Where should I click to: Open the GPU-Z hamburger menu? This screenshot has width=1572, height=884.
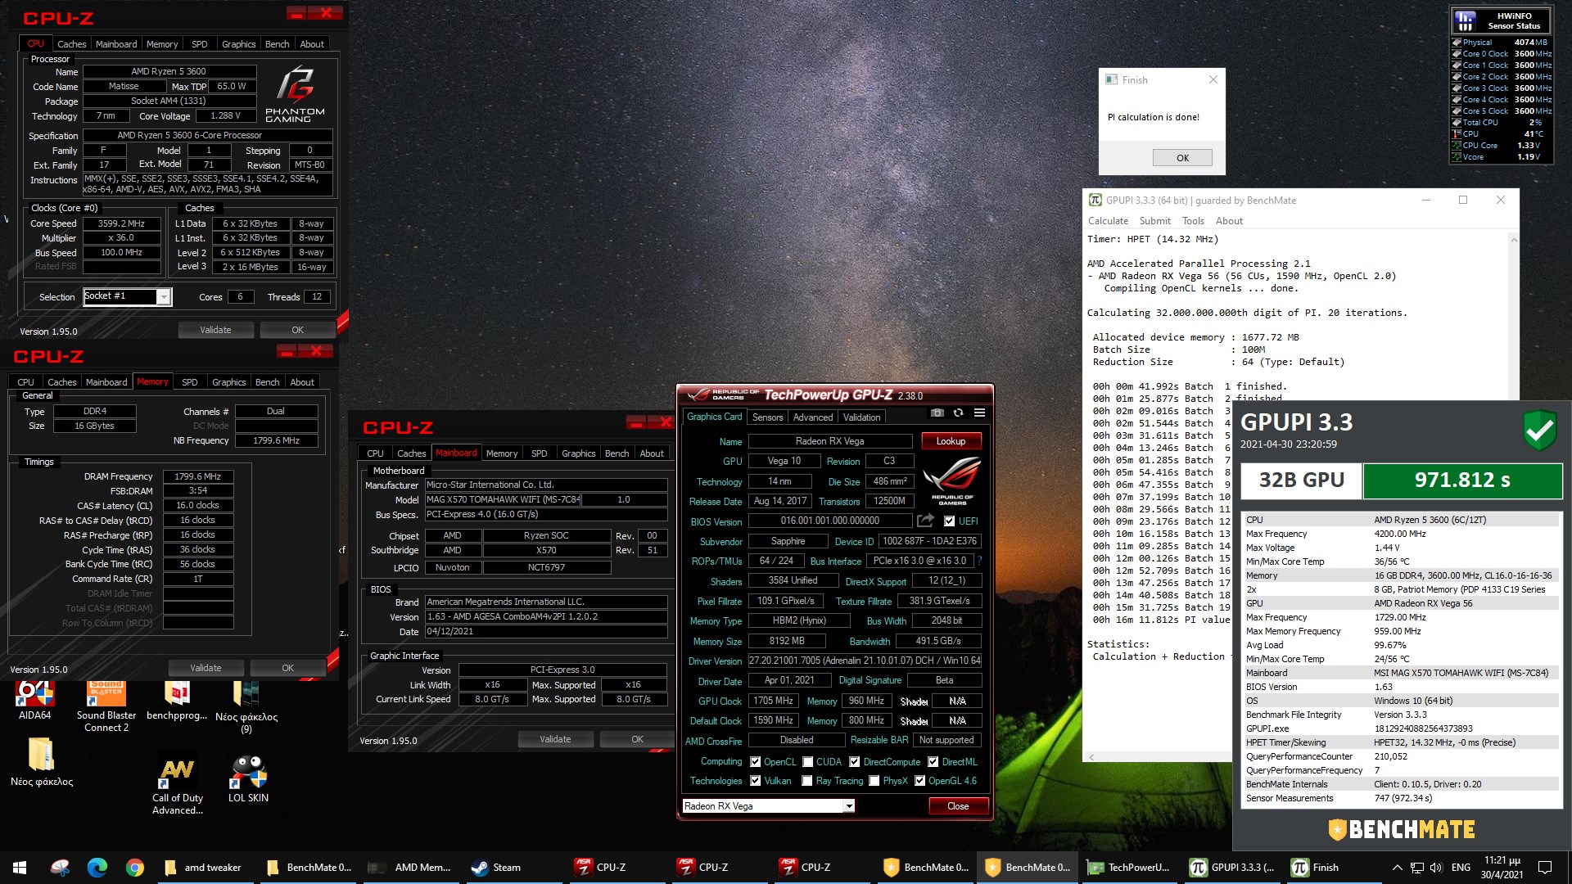pos(979,413)
